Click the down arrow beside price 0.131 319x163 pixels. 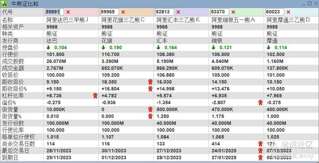(213, 47)
